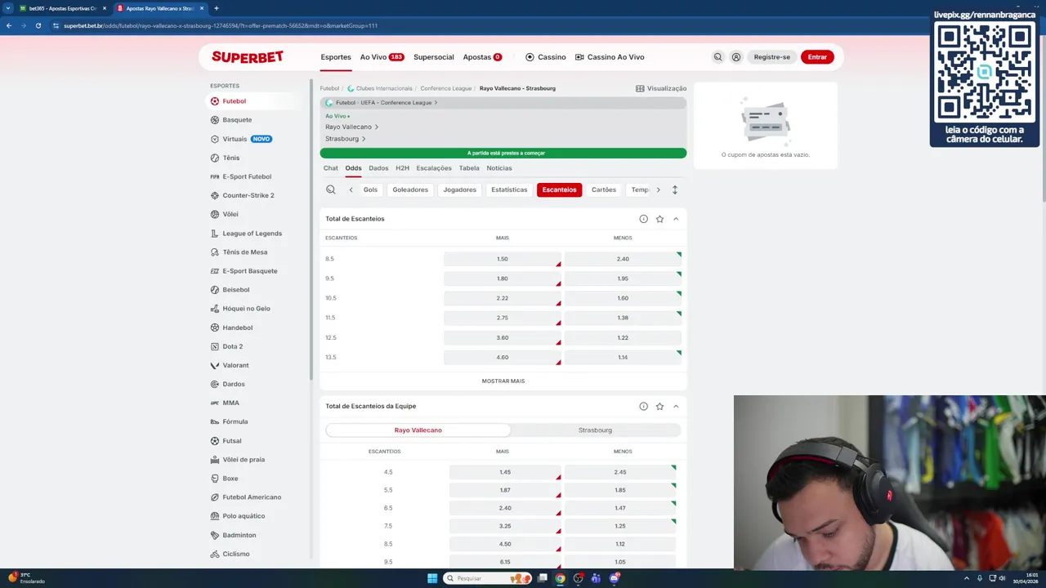Image resolution: width=1046 pixels, height=588 pixels.
Task: Click the Registre-se button
Action: (x=772, y=57)
